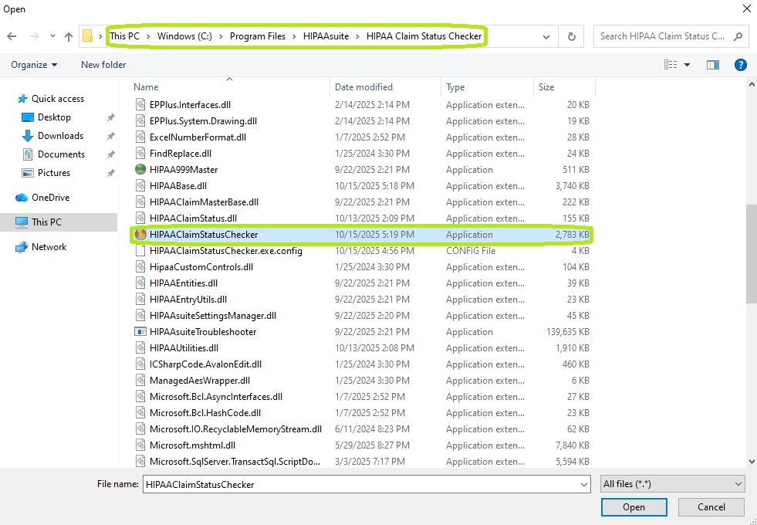The width and height of the screenshot is (757, 525).
Task: Click the Forward navigation arrow
Action: (x=34, y=36)
